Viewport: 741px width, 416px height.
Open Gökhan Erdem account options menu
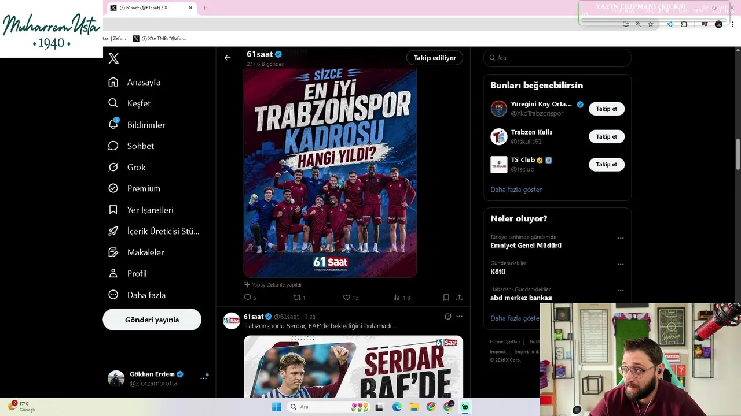click(x=203, y=378)
